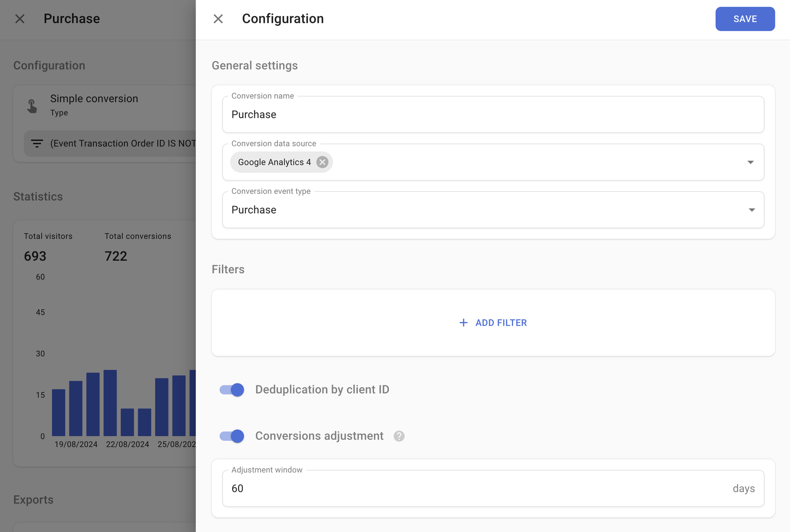Open the Conversion data source dropdown arrow
This screenshot has width=790, height=532.
[750, 162]
